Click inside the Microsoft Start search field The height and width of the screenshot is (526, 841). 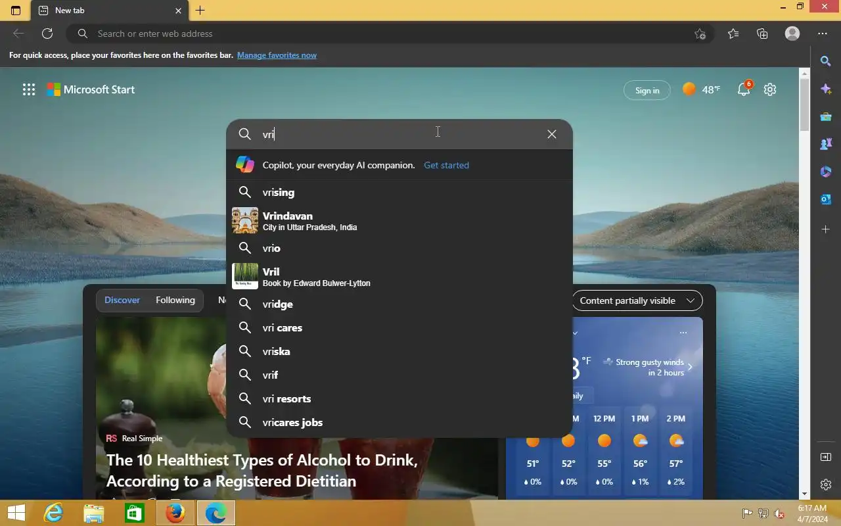(x=399, y=134)
